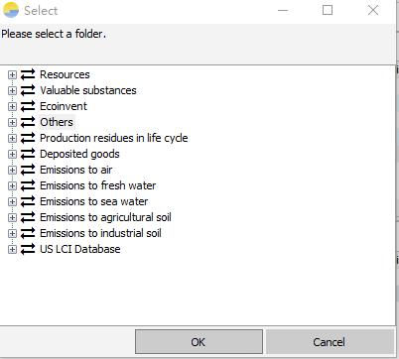Expand the Resources folder node
Viewport: 399px width, 359px height.
pyautogui.click(x=12, y=74)
